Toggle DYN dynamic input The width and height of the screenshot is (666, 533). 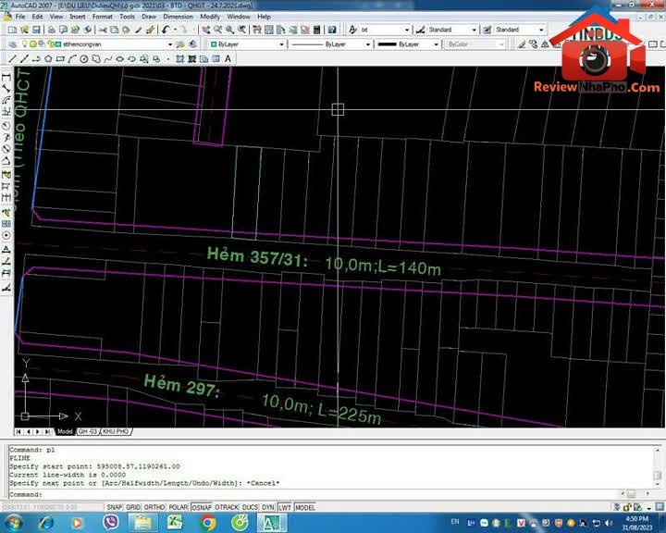click(268, 507)
